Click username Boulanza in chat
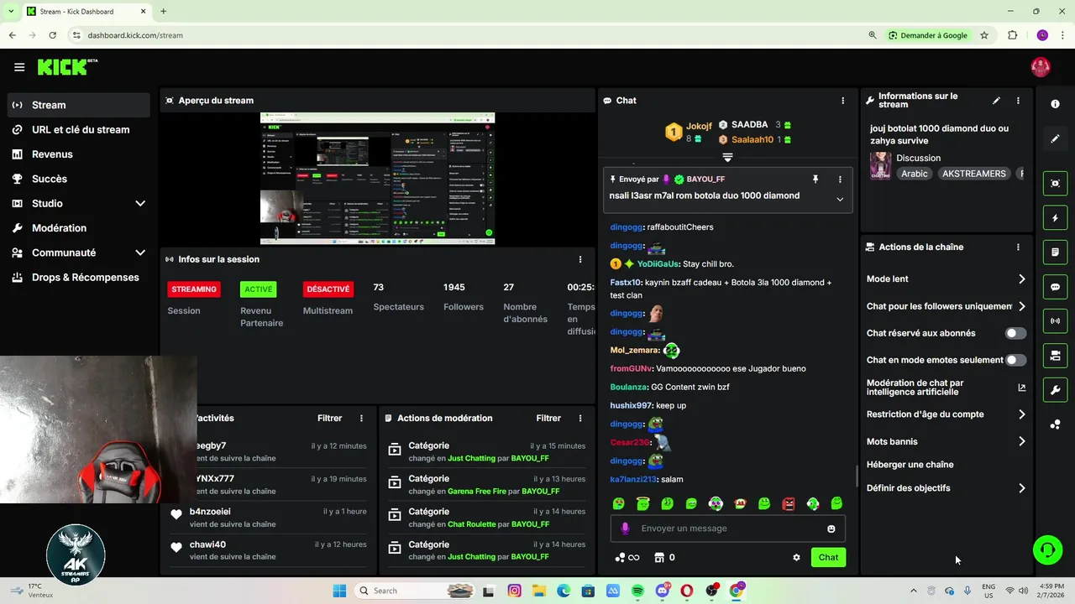Image resolution: width=1075 pixels, height=604 pixels. pos(628,387)
